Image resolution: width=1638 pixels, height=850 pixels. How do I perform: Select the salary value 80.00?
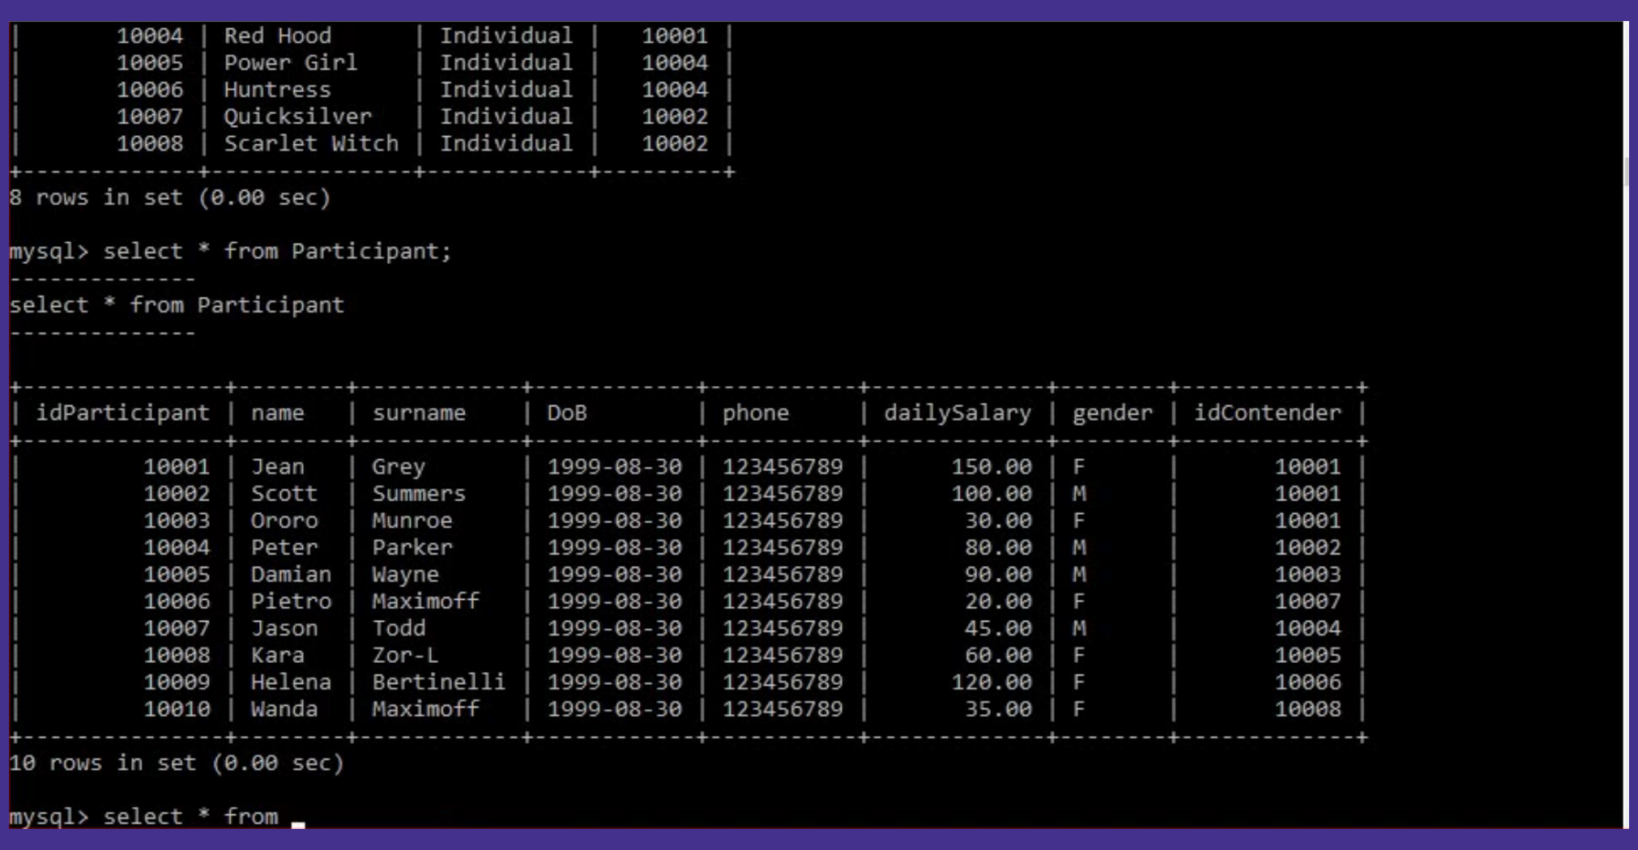tap(998, 547)
